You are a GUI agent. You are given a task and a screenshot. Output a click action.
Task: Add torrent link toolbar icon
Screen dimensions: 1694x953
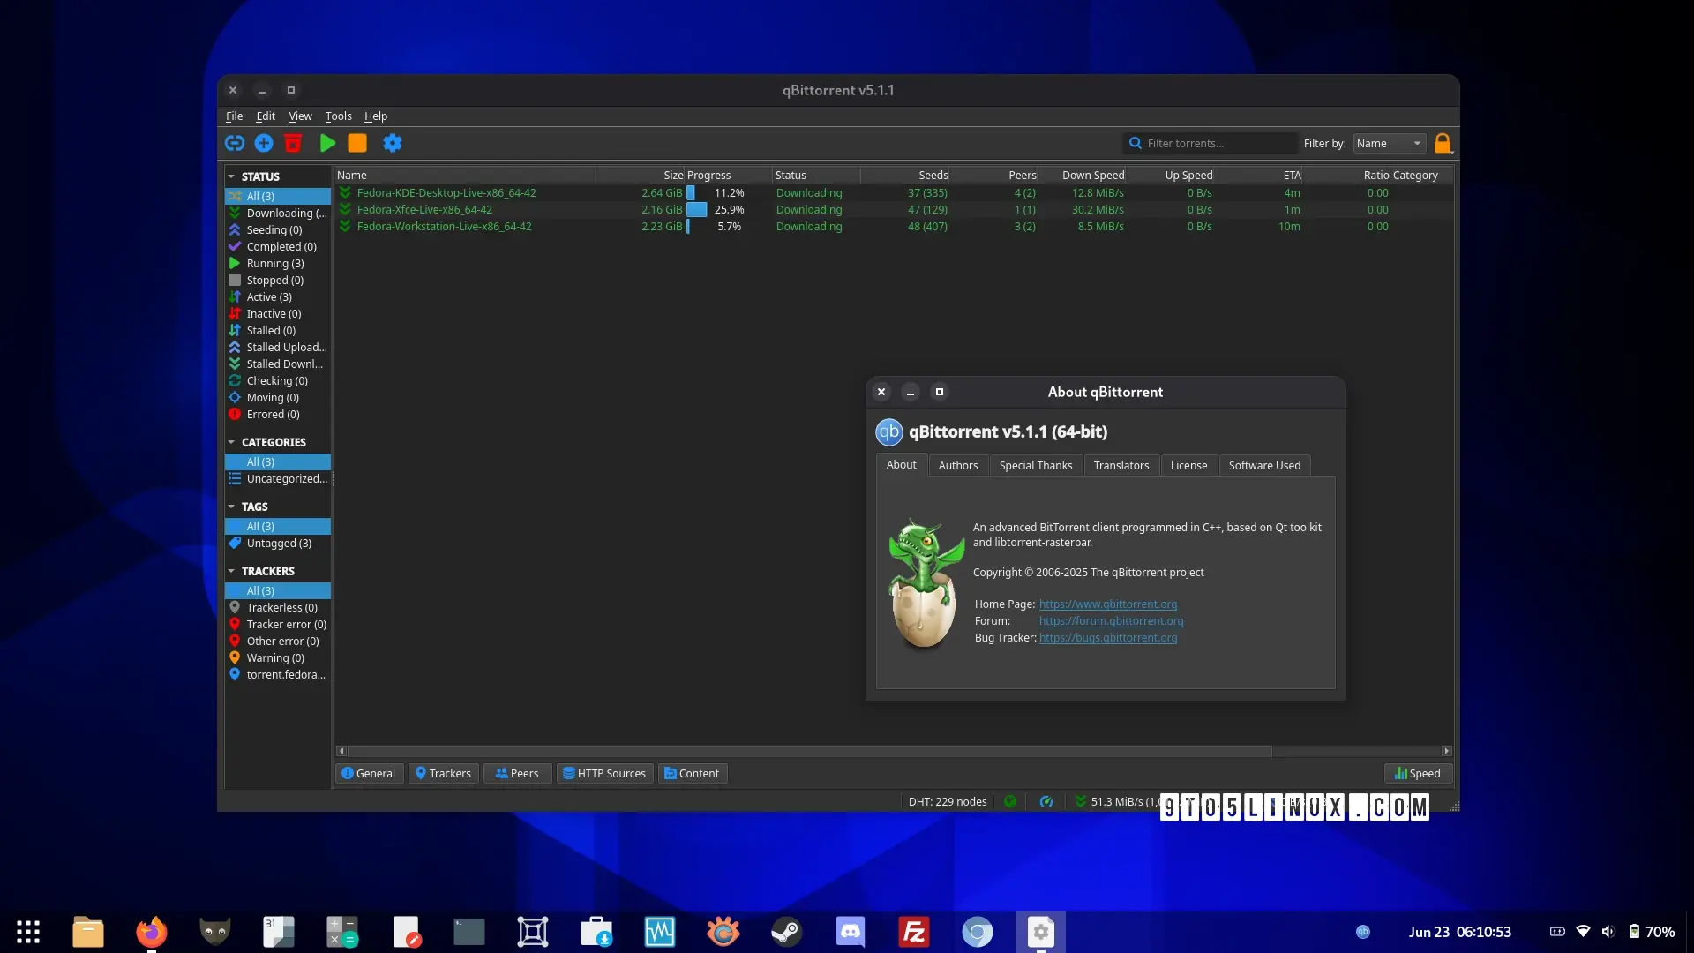coord(235,143)
